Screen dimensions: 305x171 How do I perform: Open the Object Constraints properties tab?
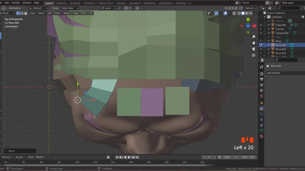pos(262,125)
